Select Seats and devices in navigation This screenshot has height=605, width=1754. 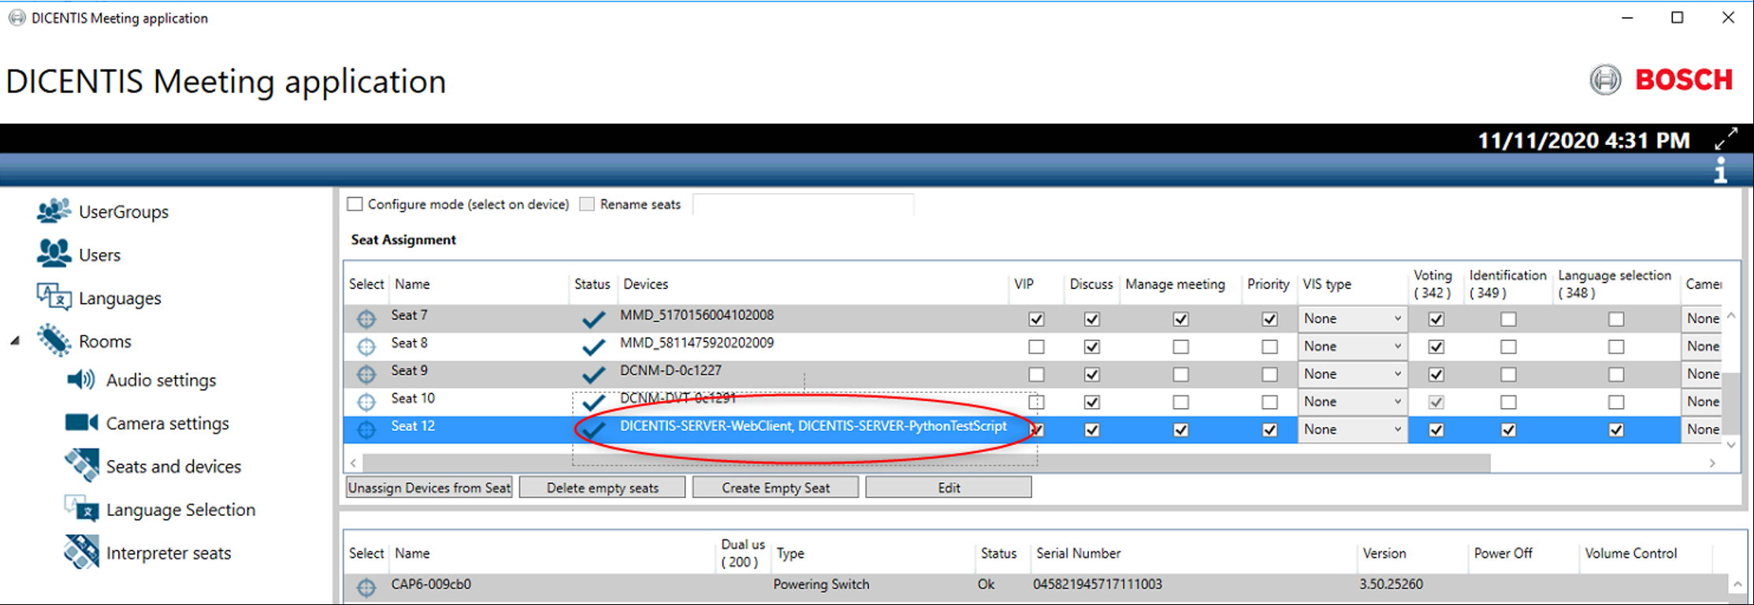tap(173, 466)
